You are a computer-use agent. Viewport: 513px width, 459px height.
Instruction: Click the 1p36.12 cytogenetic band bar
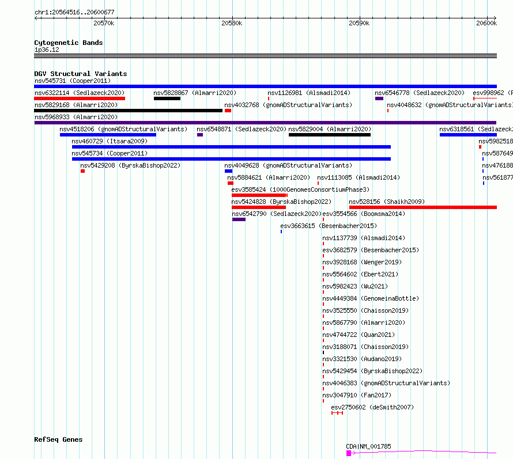click(265, 56)
